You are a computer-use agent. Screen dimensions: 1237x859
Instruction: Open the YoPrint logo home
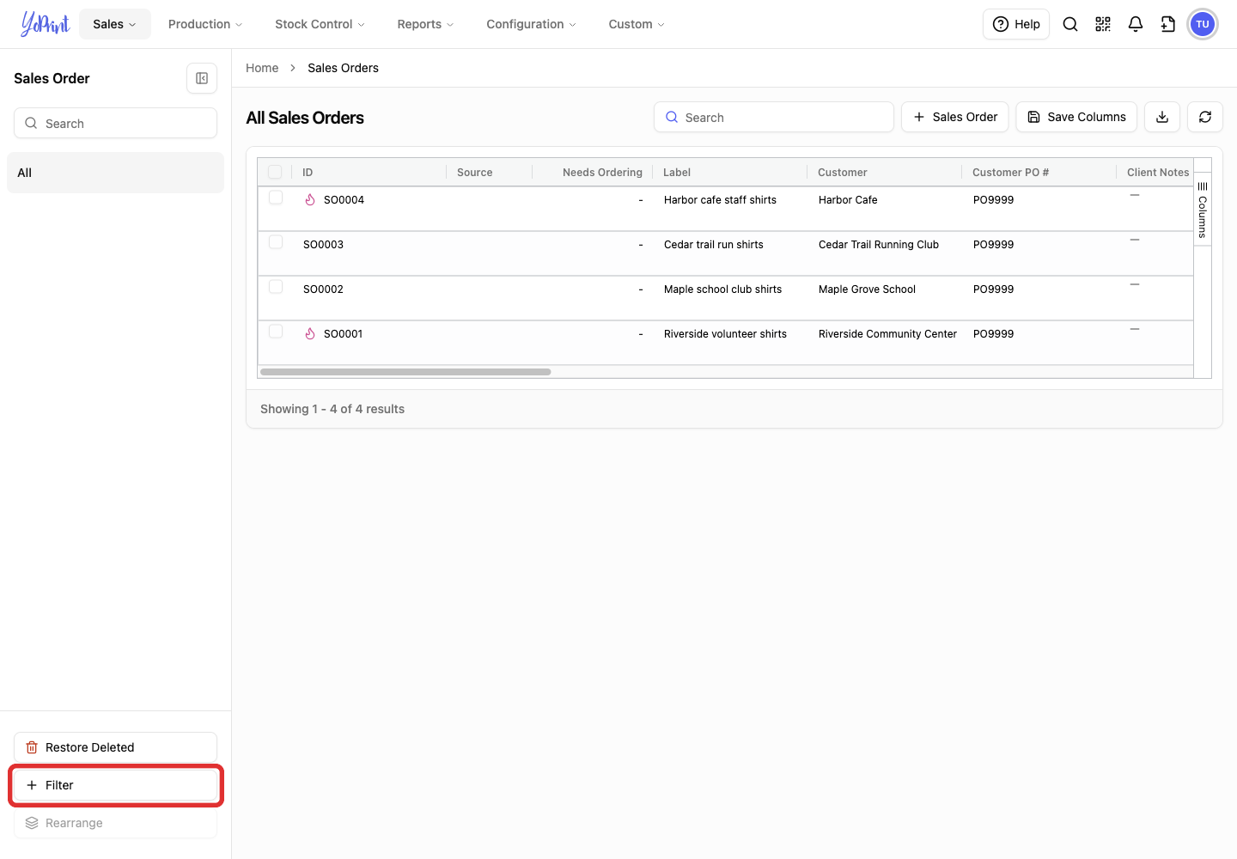click(46, 24)
